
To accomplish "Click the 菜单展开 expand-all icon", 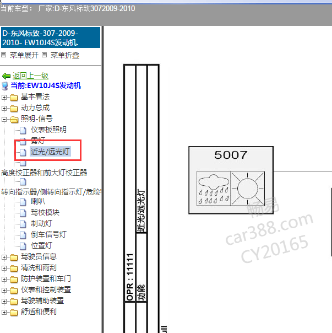I will (x=4, y=55).
